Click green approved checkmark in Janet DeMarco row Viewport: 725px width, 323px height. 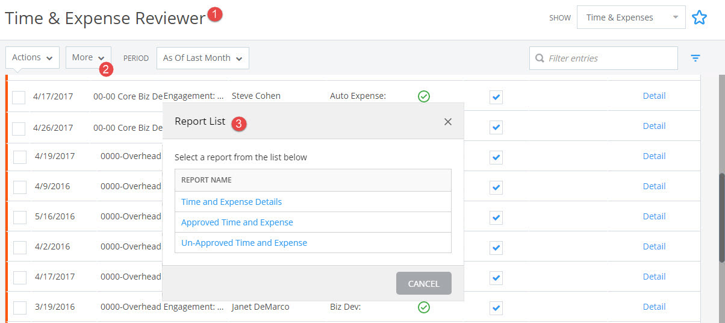tap(424, 307)
